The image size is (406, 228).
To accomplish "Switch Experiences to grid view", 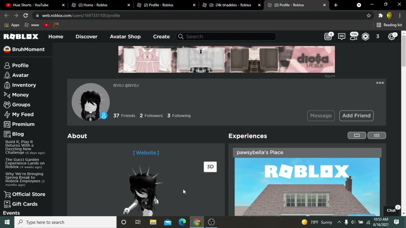I will (377, 136).
